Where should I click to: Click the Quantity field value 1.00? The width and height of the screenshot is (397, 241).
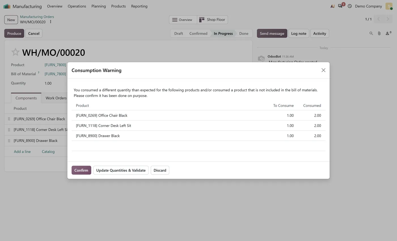(x=48, y=83)
